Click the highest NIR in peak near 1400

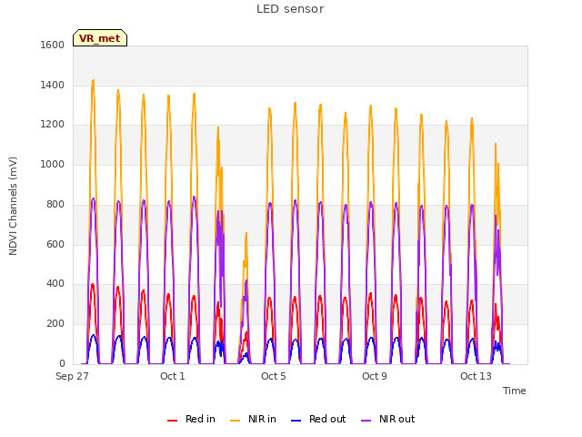pos(93,80)
